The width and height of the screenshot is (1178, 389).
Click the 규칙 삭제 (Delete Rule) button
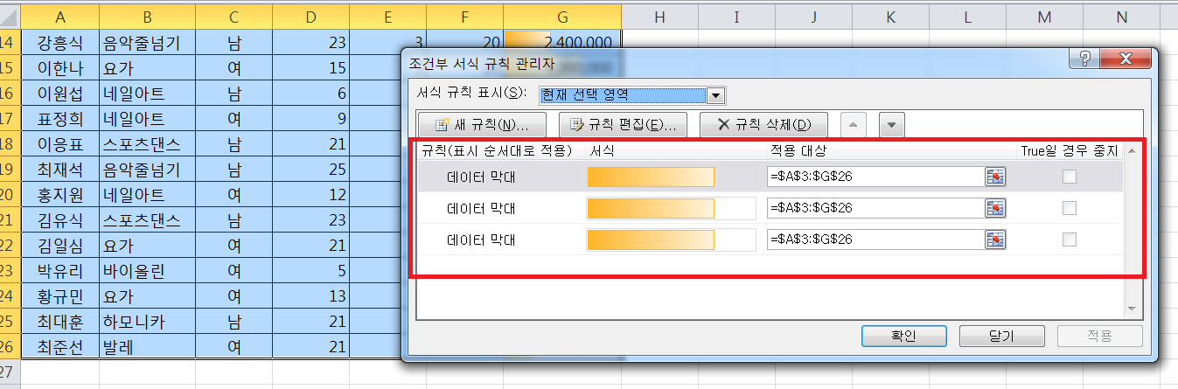click(763, 124)
